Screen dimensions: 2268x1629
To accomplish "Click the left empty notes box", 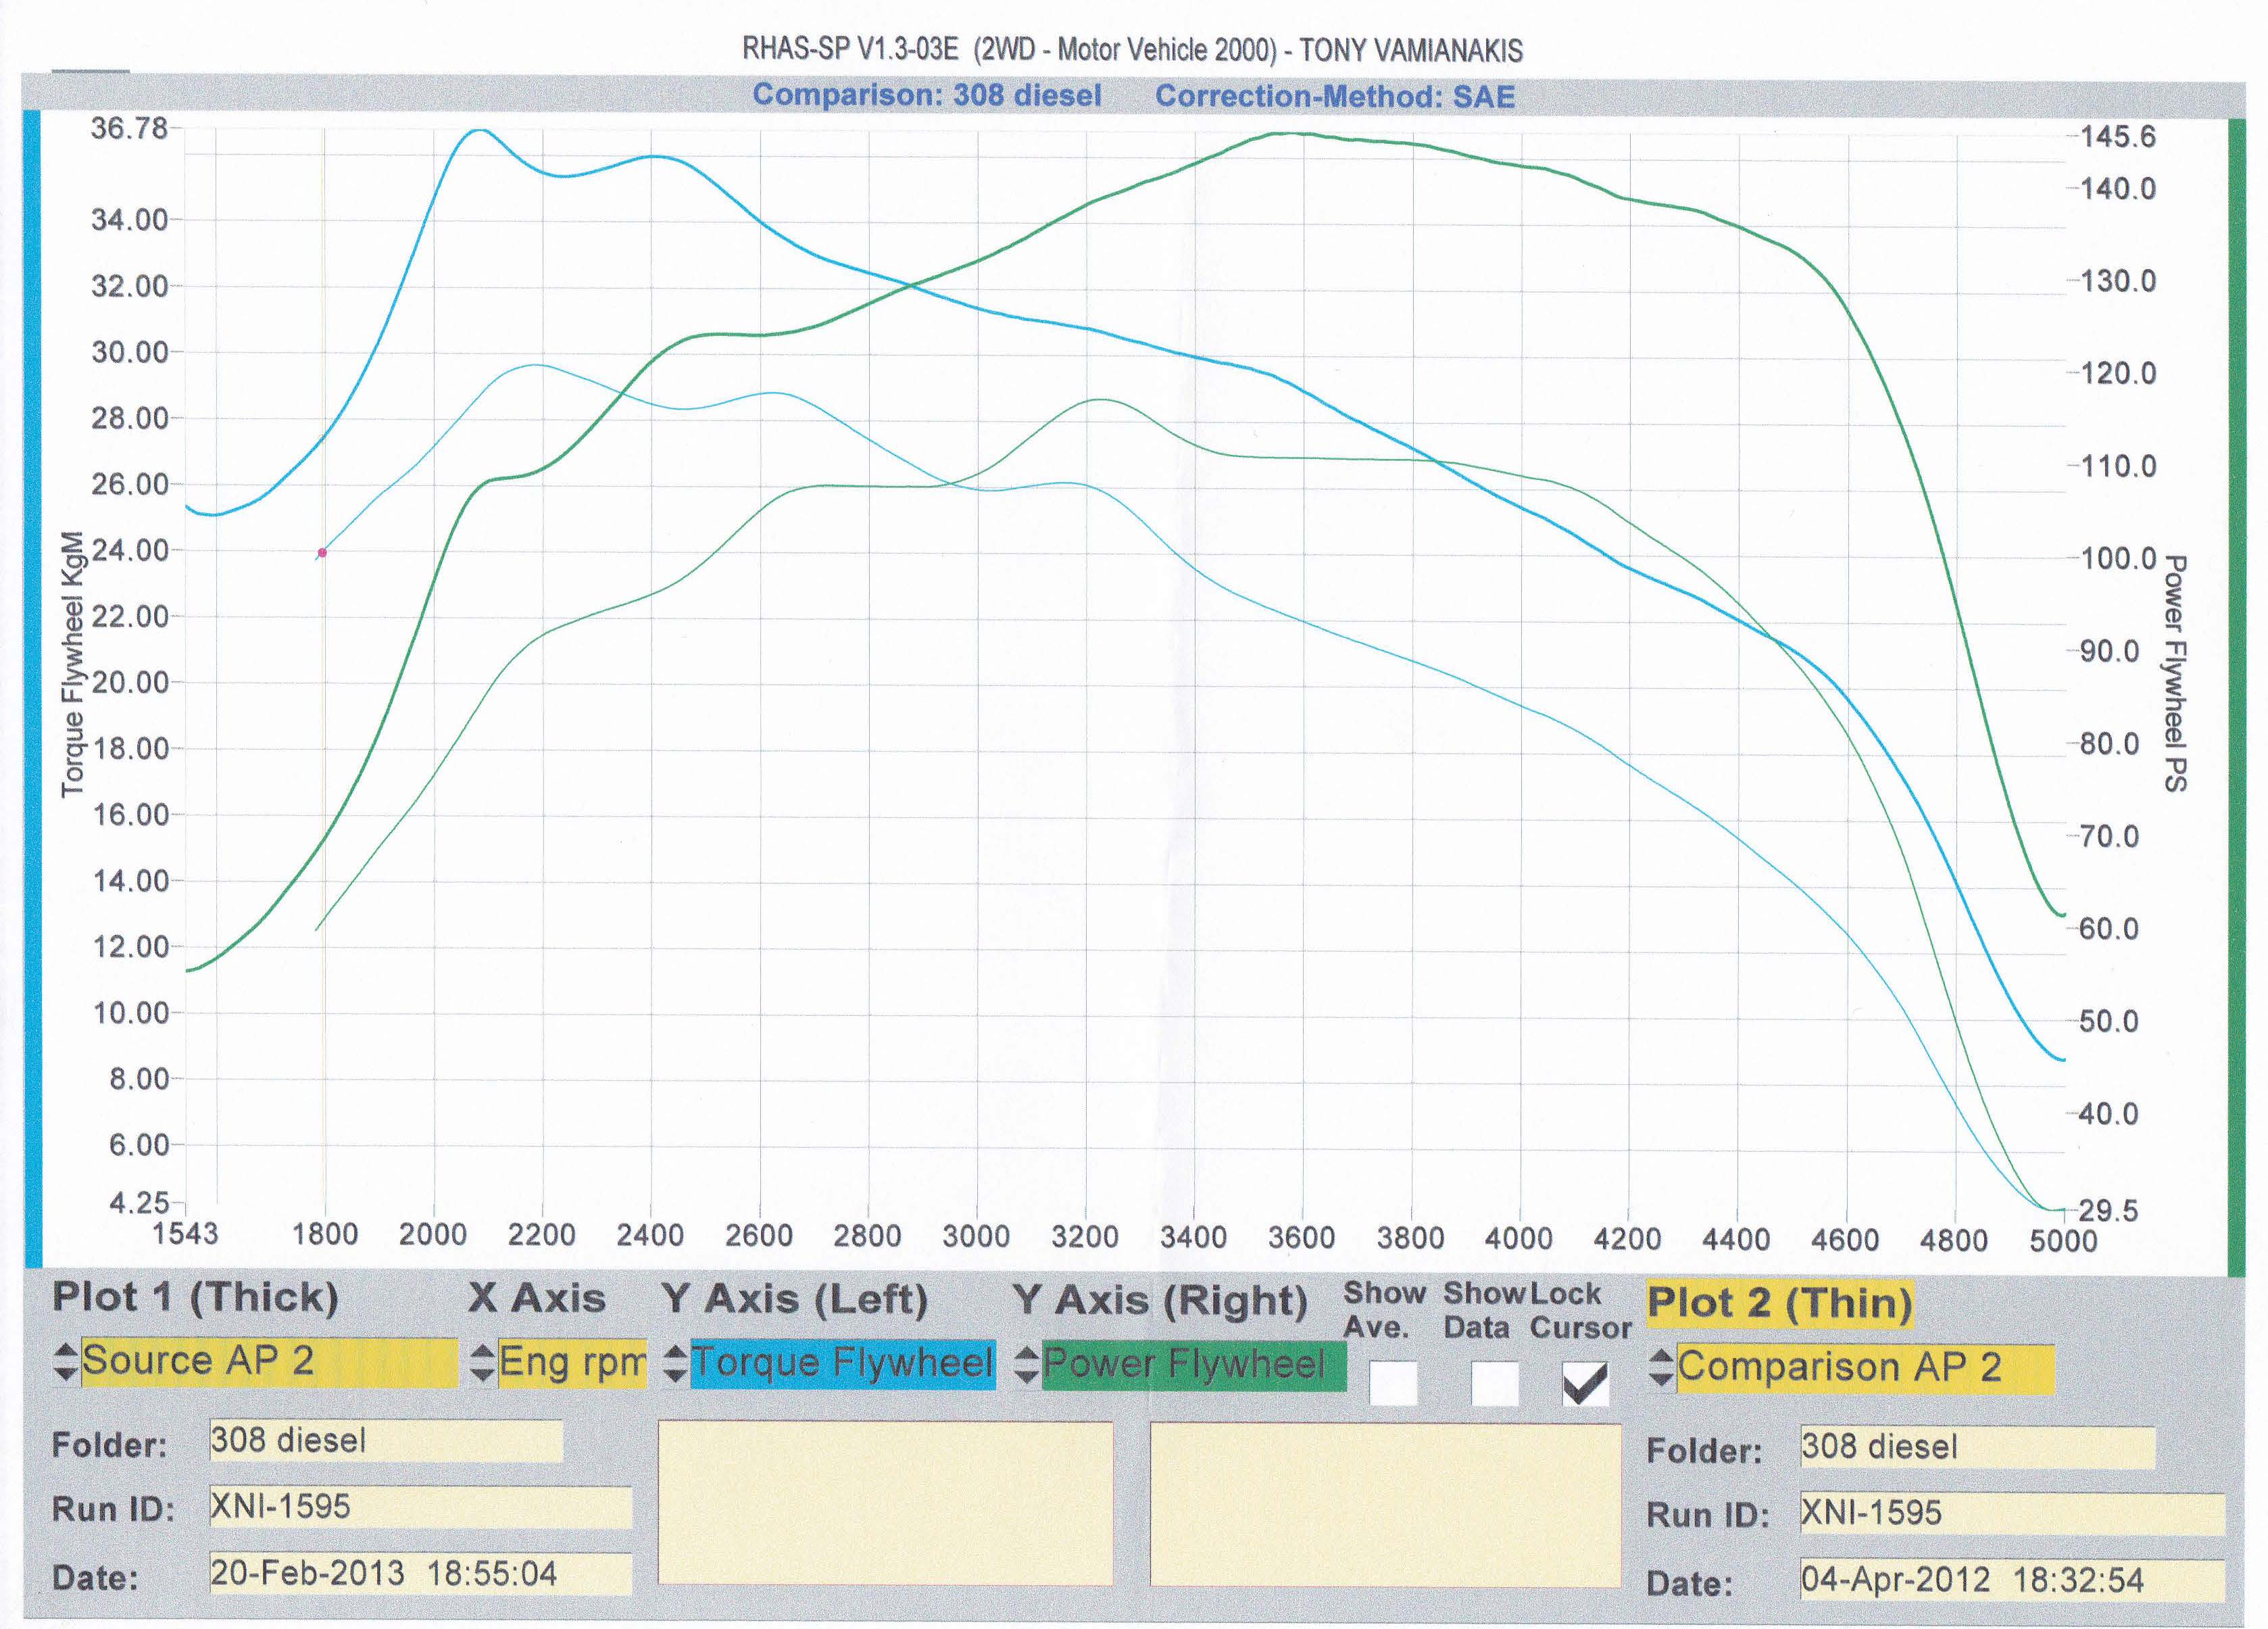I will coord(885,1503).
